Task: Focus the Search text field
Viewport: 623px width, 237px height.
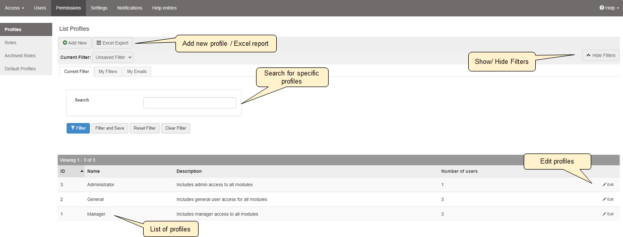Action: click(190, 103)
